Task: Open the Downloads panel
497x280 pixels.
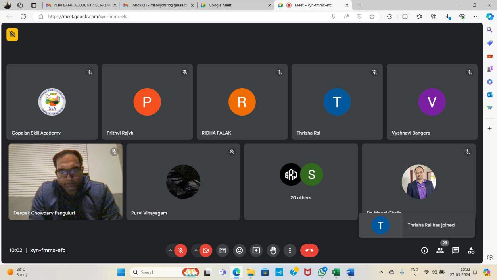Action: 448,16
